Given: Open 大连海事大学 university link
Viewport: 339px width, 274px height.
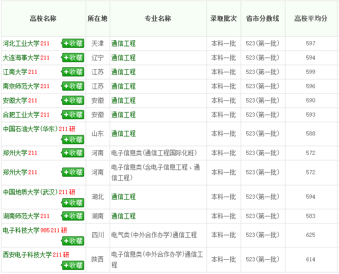Looking at the screenshot, I should pyautogui.click(x=21, y=58).
